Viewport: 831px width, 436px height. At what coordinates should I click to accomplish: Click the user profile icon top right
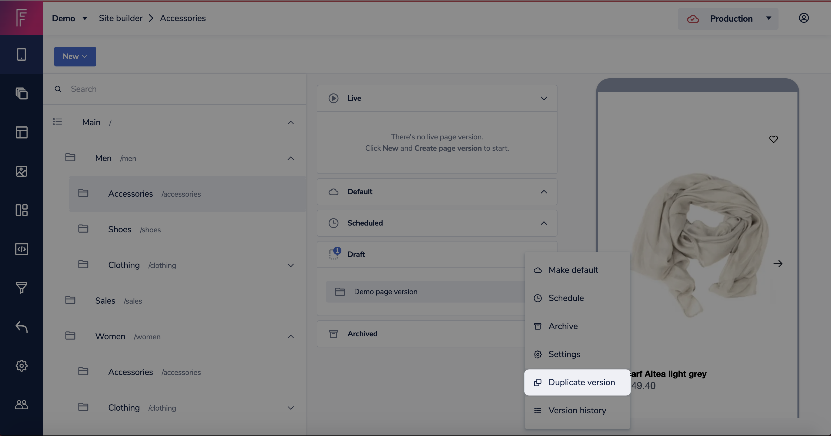click(804, 18)
